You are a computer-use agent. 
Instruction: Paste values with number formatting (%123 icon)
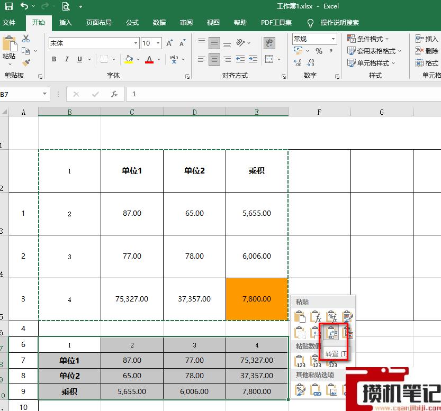point(316,362)
